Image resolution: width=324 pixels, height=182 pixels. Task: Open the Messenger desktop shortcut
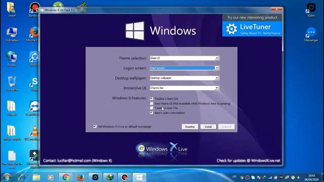[311, 34]
